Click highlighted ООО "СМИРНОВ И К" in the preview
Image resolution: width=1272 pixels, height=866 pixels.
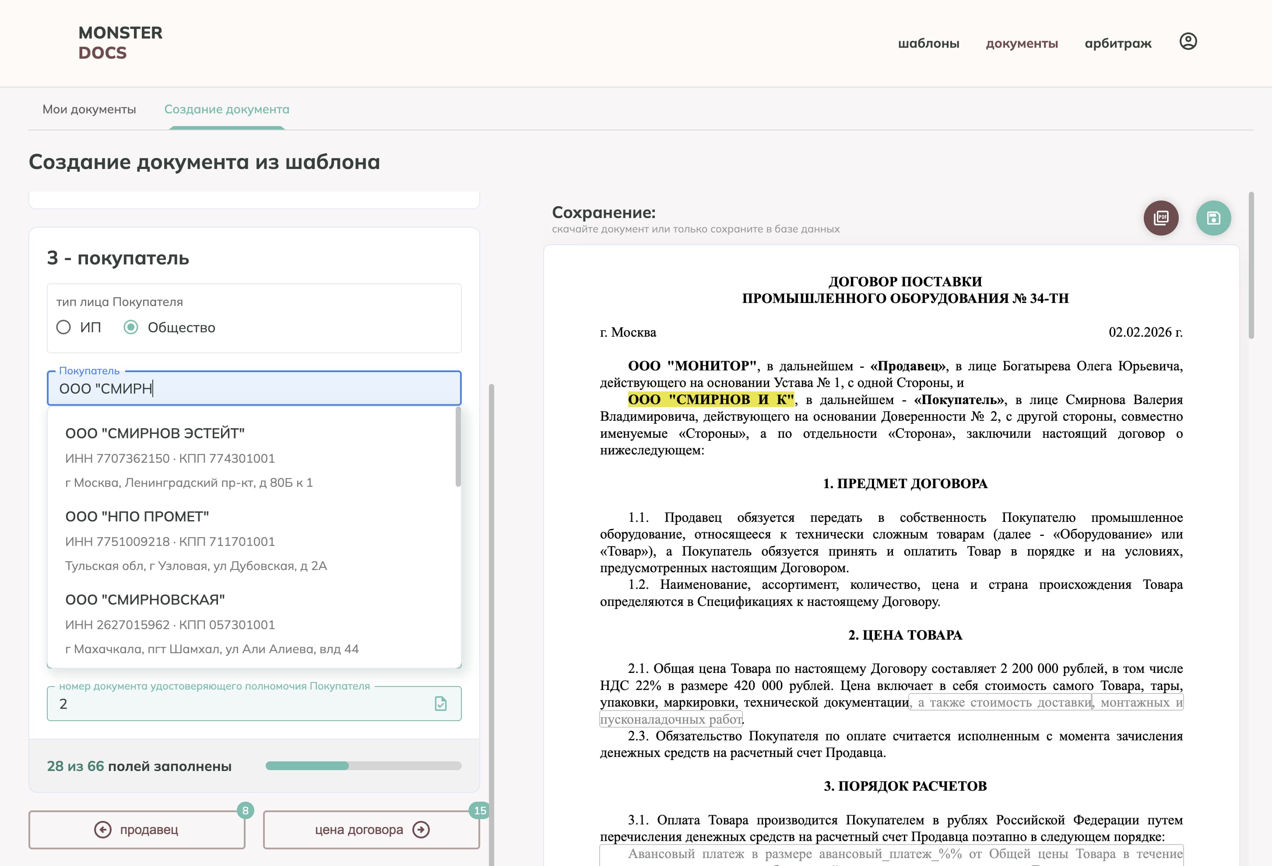(x=710, y=400)
